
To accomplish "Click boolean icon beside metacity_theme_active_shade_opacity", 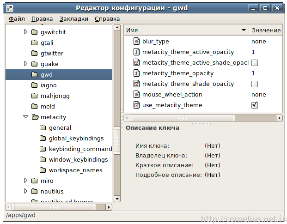I will click(136, 62).
